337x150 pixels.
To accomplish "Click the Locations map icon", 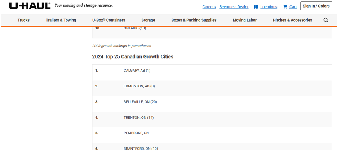I will point(256,7).
